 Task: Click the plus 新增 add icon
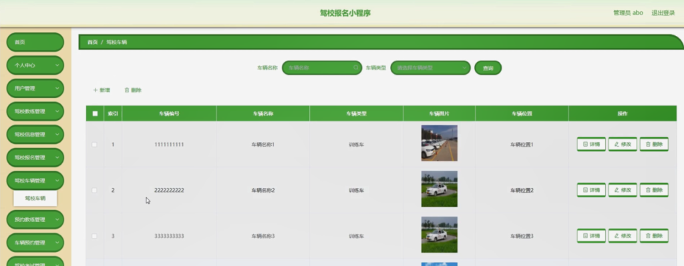(95, 90)
